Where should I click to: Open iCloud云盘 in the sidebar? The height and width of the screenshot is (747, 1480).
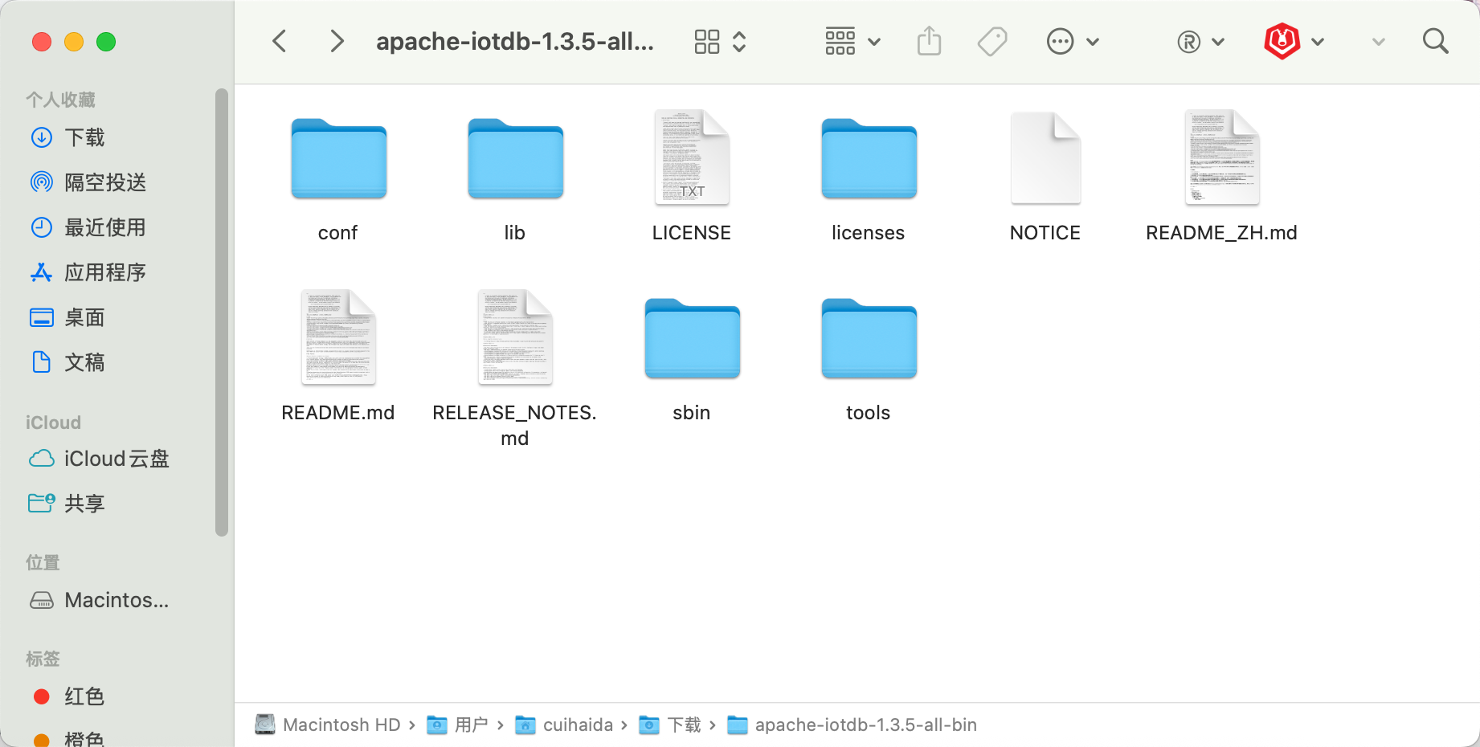pyautogui.click(x=100, y=459)
